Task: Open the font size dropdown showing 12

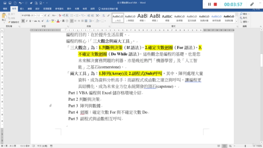Action: point(42,16)
